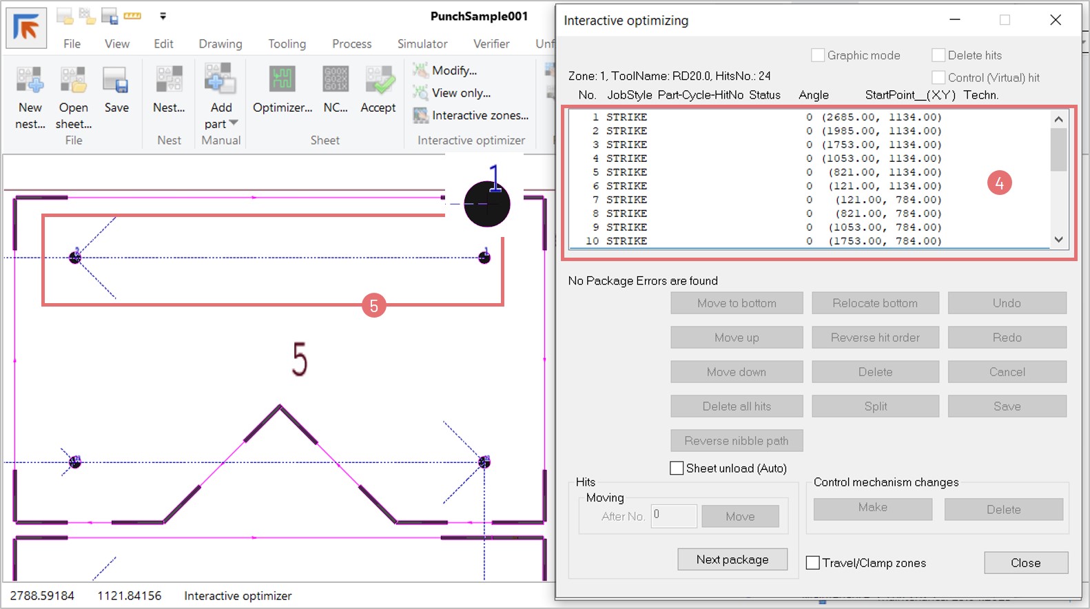Image resolution: width=1090 pixels, height=609 pixels.
Task: Click the New nest icon
Action: pos(30,81)
